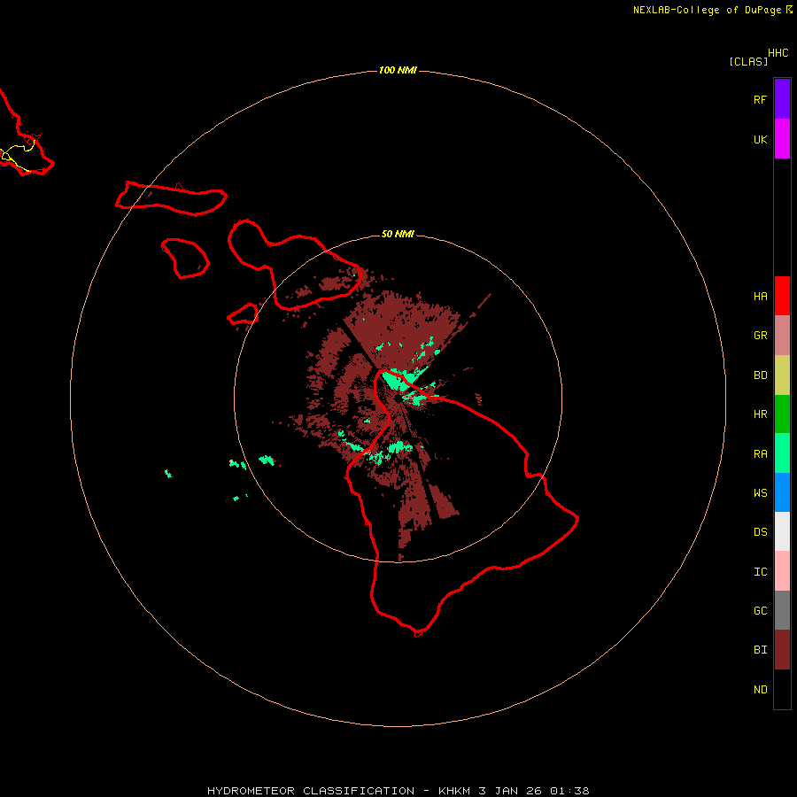Click the Hydrometeor Classification KHKM title caption

point(398,791)
